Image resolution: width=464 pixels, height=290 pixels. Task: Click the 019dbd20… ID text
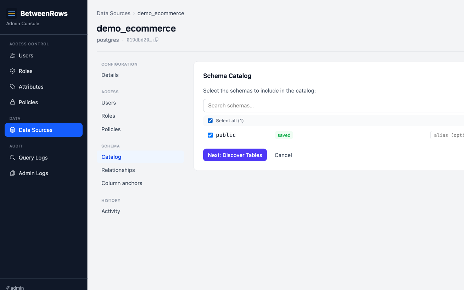(x=139, y=40)
